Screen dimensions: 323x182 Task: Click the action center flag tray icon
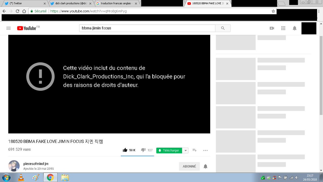280,177
